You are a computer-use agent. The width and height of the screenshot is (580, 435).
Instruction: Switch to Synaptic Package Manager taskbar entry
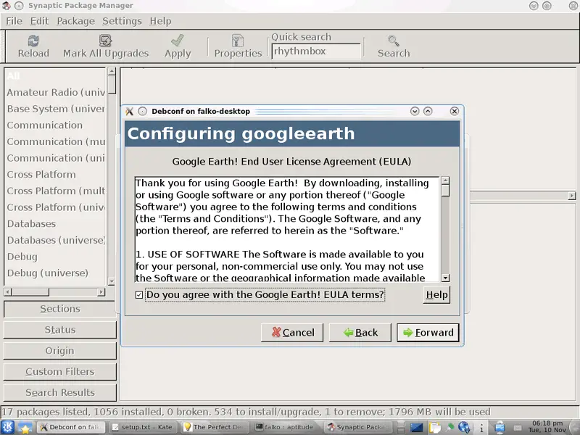(x=358, y=427)
